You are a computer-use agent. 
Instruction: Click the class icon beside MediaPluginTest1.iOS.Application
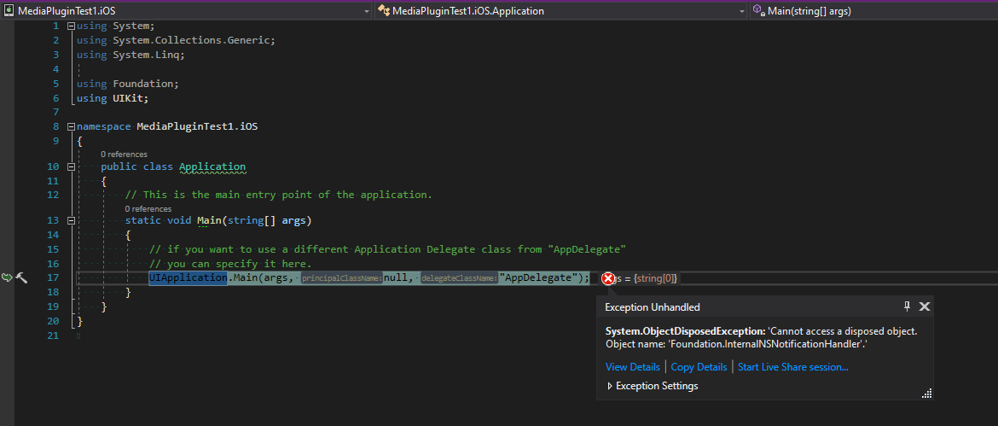click(x=383, y=11)
